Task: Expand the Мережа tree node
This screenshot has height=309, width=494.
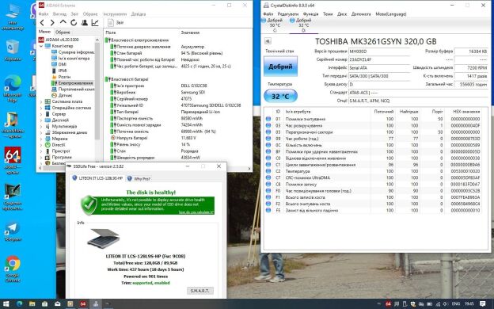Action: (x=41, y=139)
